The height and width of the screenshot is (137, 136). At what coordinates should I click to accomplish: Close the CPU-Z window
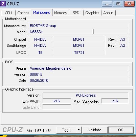pos(129,4)
